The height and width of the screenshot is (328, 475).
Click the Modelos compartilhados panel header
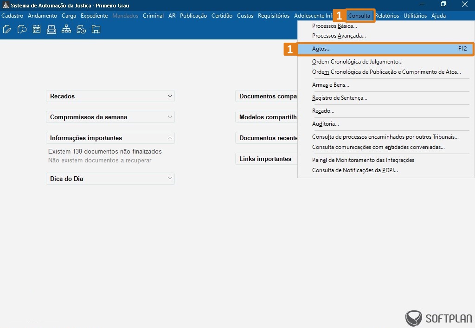pos(267,117)
